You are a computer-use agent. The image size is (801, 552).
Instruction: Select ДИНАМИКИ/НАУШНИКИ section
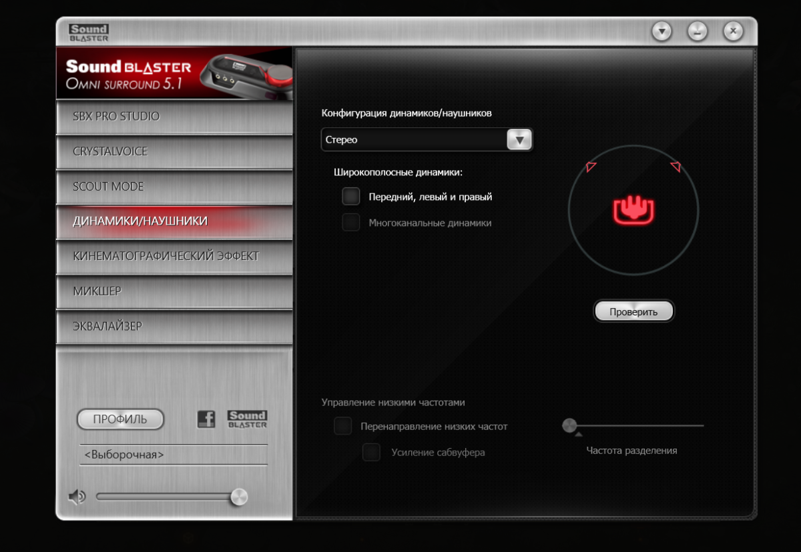[174, 221]
